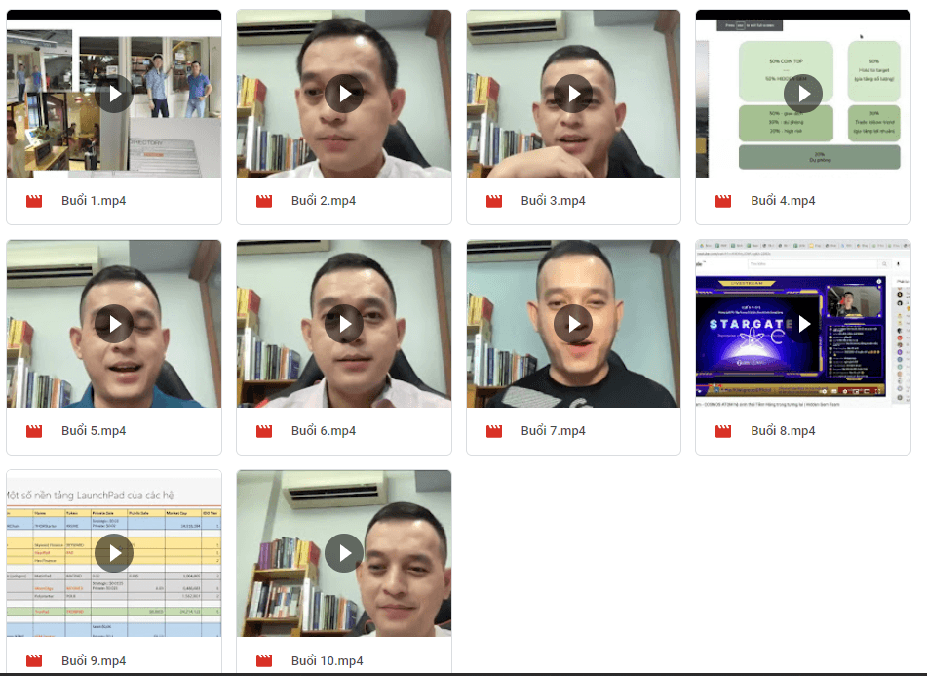
Task: Play the Buổi 6.mp4 video preview
Action: tap(343, 324)
